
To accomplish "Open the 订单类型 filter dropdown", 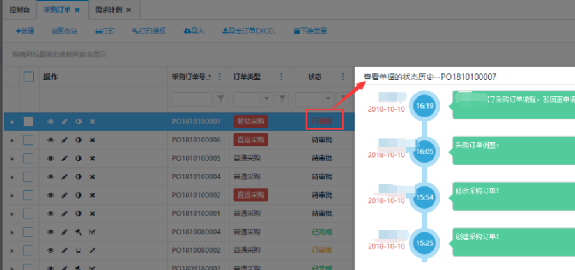I will click(x=266, y=99).
